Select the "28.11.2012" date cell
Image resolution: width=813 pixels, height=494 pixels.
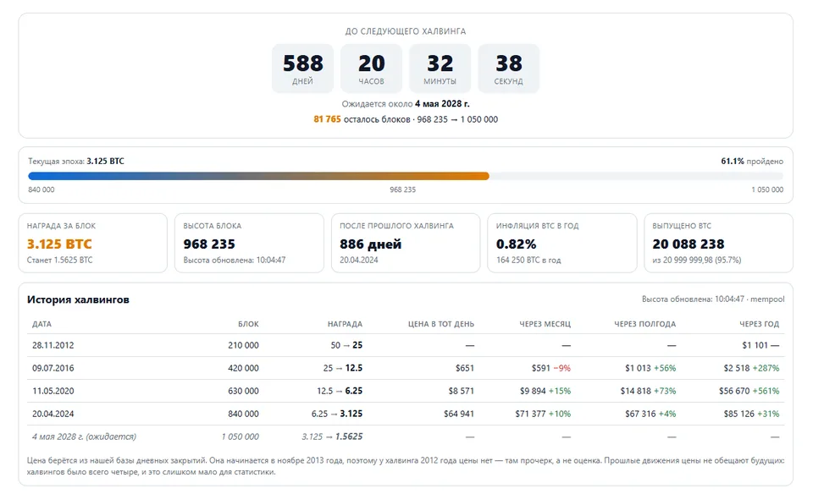pos(53,345)
